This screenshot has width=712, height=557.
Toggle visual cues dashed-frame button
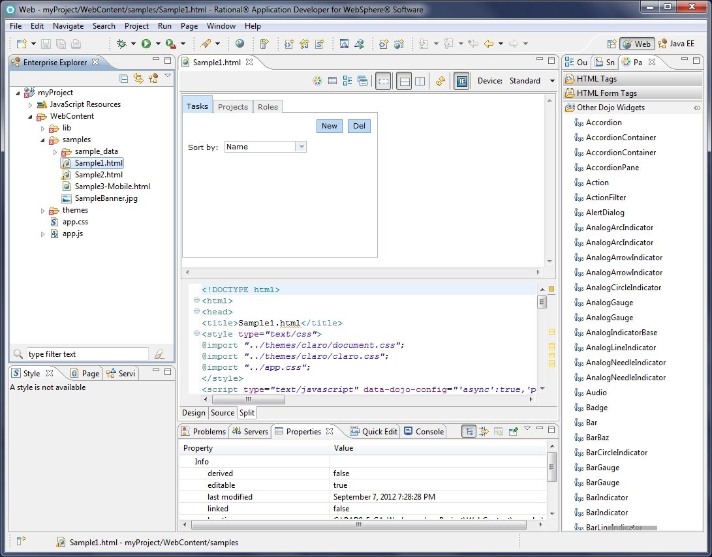(x=383, y=82)
